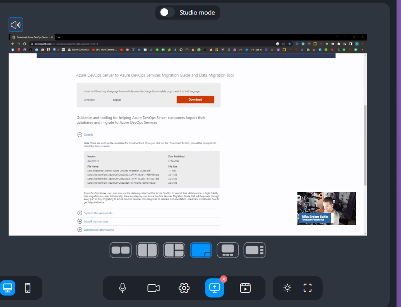Click the orange Download button
The height and width of the screenshot is (307, 401).
coord(195,99)
